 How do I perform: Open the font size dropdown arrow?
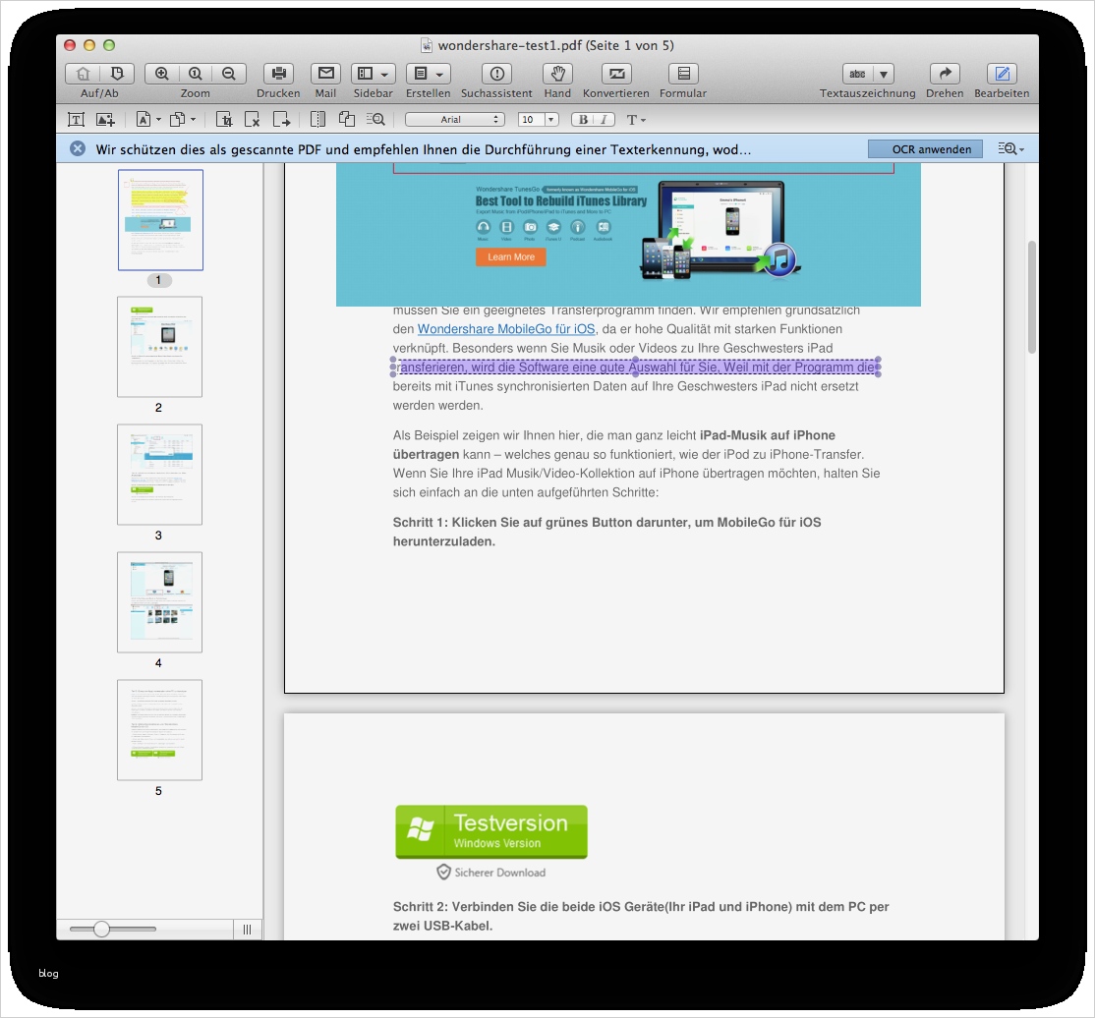pos(551,120)
